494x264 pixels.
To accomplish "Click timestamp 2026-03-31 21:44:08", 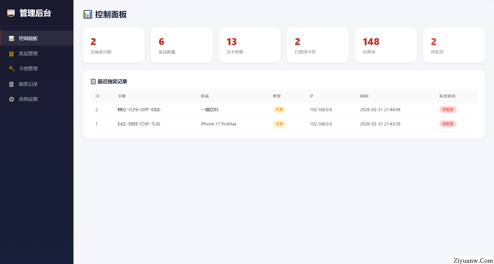I will click(x=380, y=110).
